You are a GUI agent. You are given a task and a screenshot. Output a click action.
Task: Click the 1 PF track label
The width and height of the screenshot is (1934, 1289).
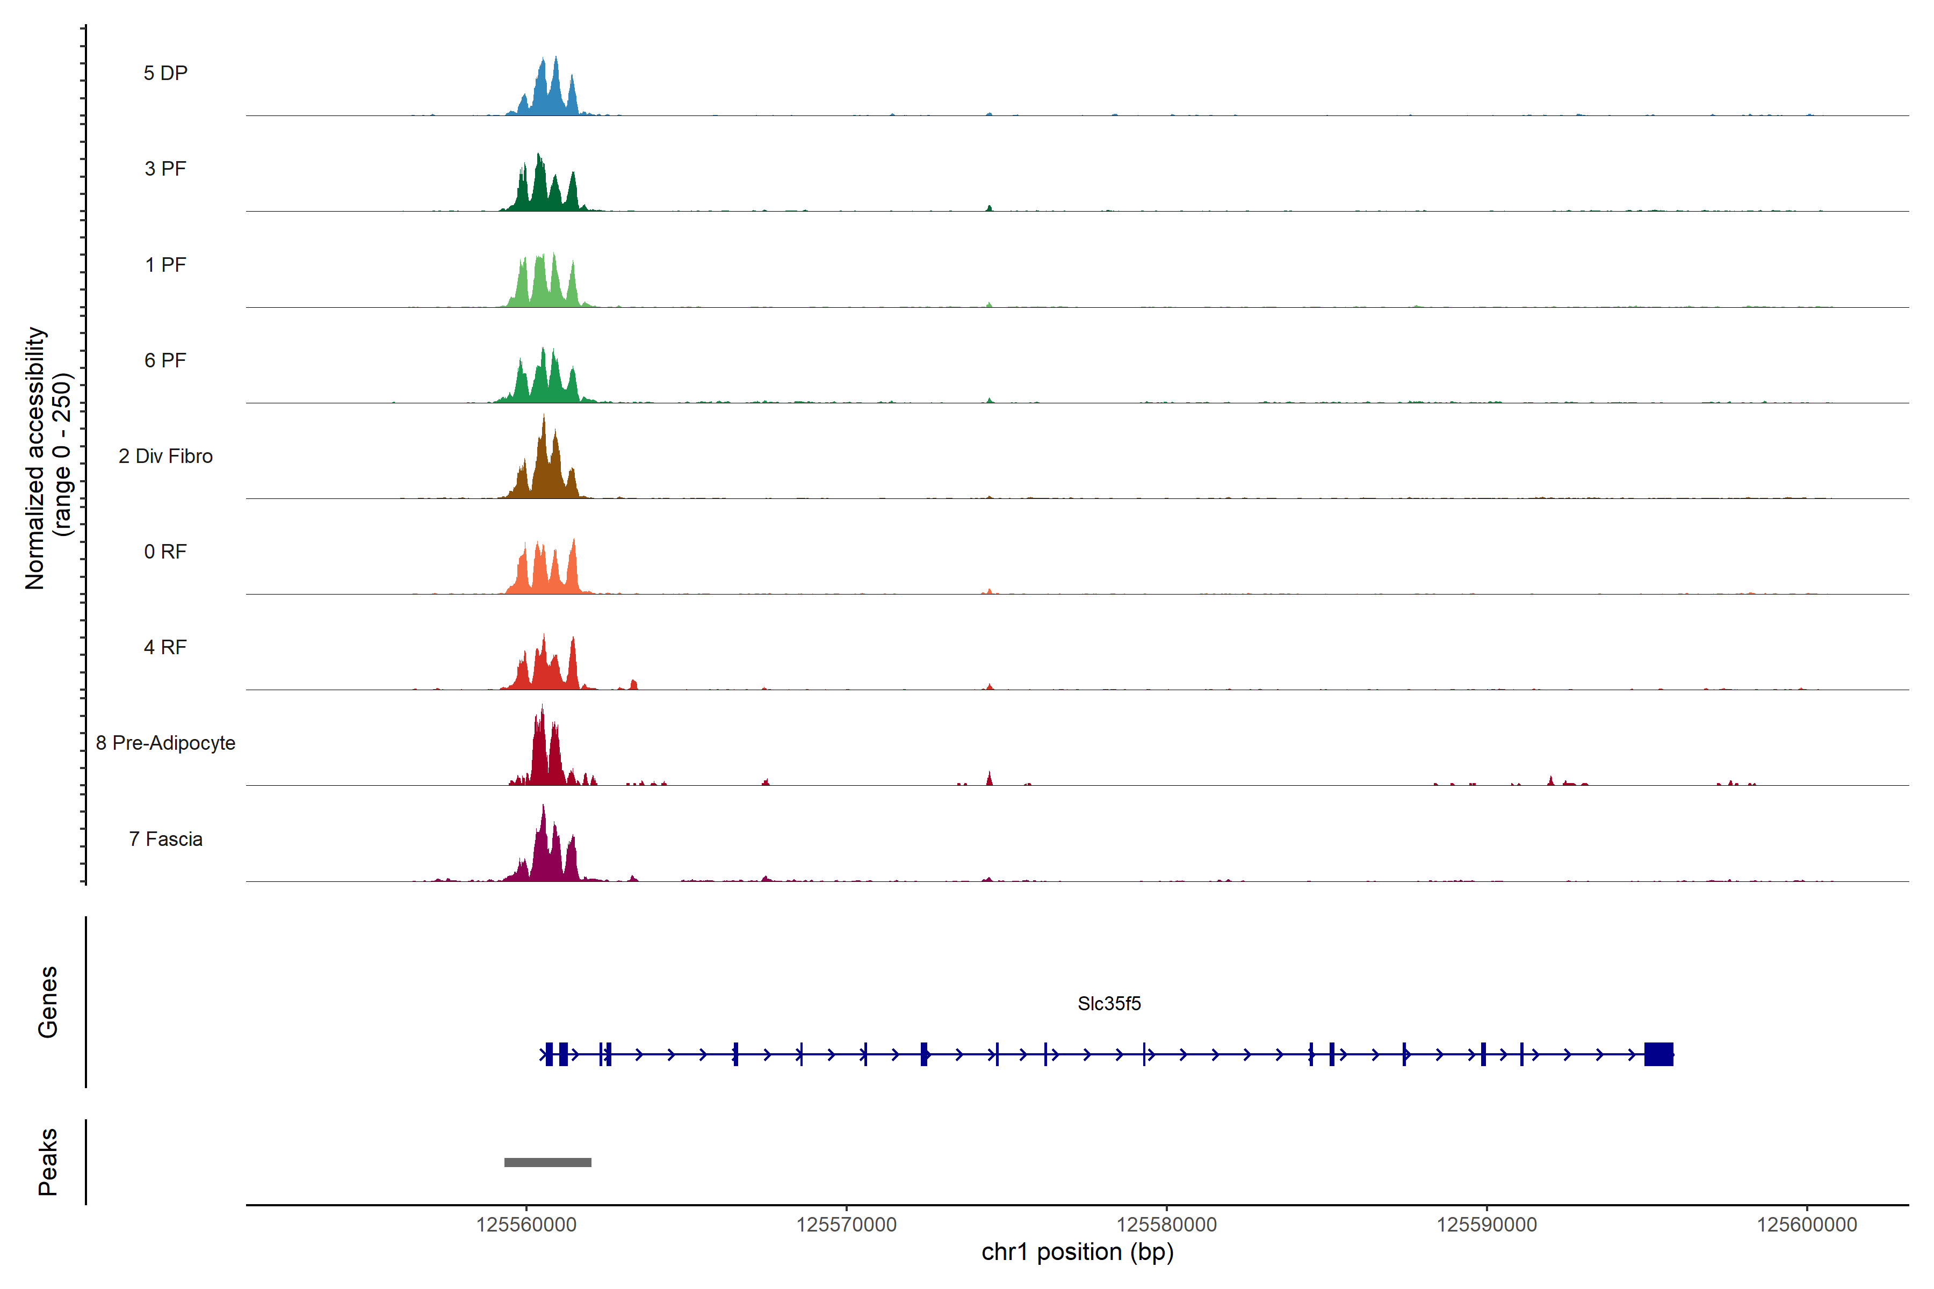[x=165, y=265]
